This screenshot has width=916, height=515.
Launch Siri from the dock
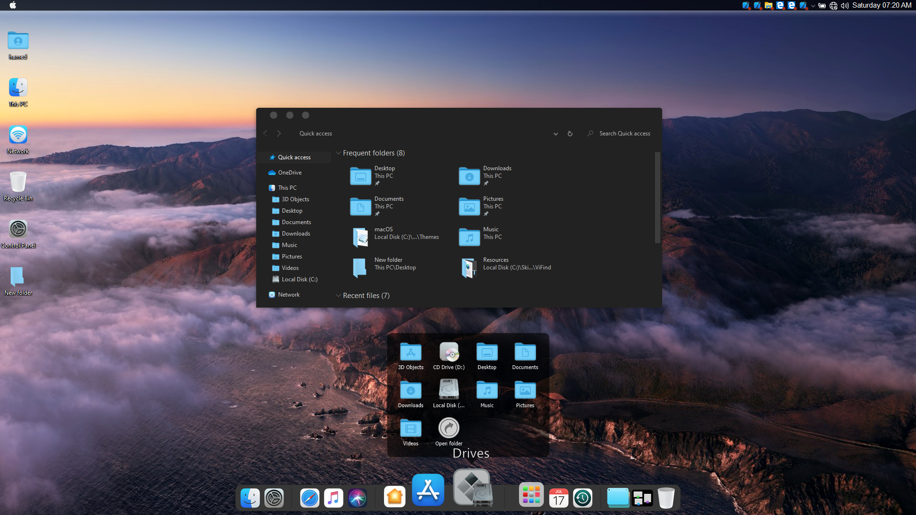point(357,498)
